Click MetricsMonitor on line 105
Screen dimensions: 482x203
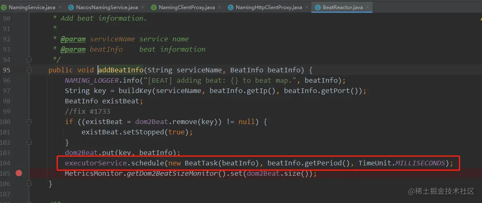click(x=94, y=174)
